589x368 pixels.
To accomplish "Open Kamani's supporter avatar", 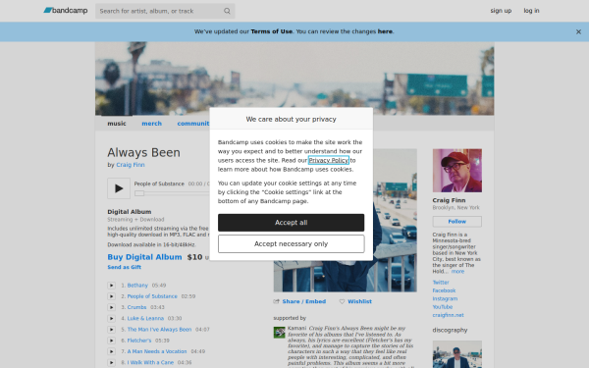I will click(x=279, y=333).
